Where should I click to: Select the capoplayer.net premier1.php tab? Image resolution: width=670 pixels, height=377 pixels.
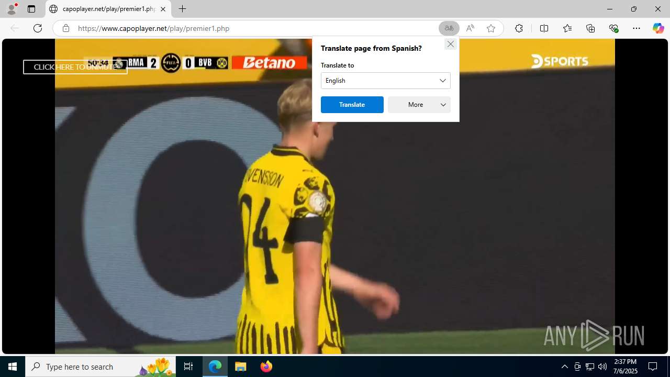(x=108, y=9)
